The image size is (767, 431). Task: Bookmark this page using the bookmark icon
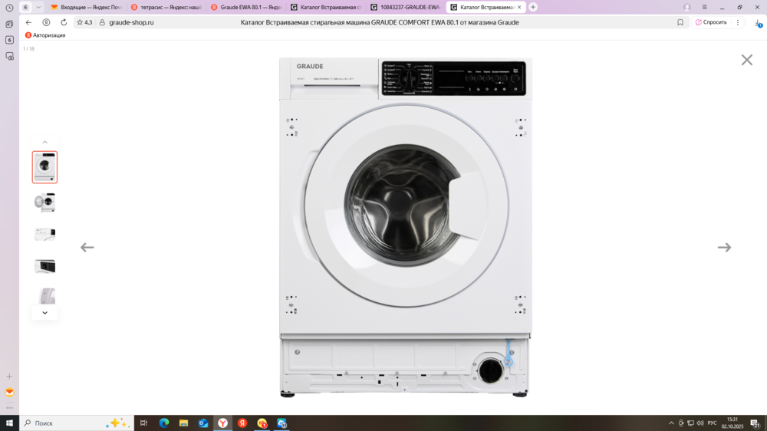coord(680,22)
